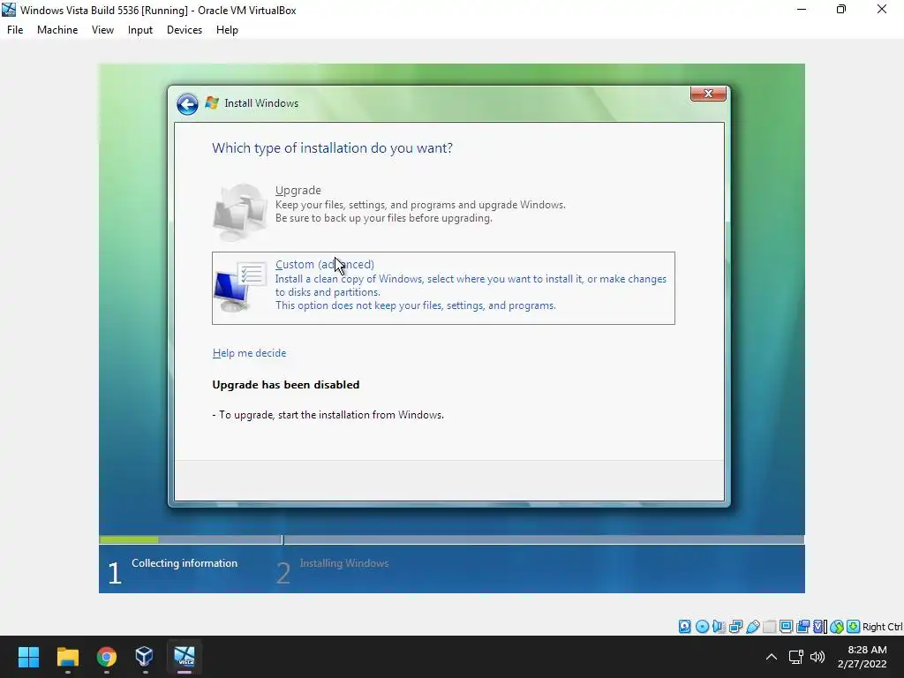Open Google Chrome from the taskbar
The height and width of the screenshot is (678, 904).
[x=106, y=657]
